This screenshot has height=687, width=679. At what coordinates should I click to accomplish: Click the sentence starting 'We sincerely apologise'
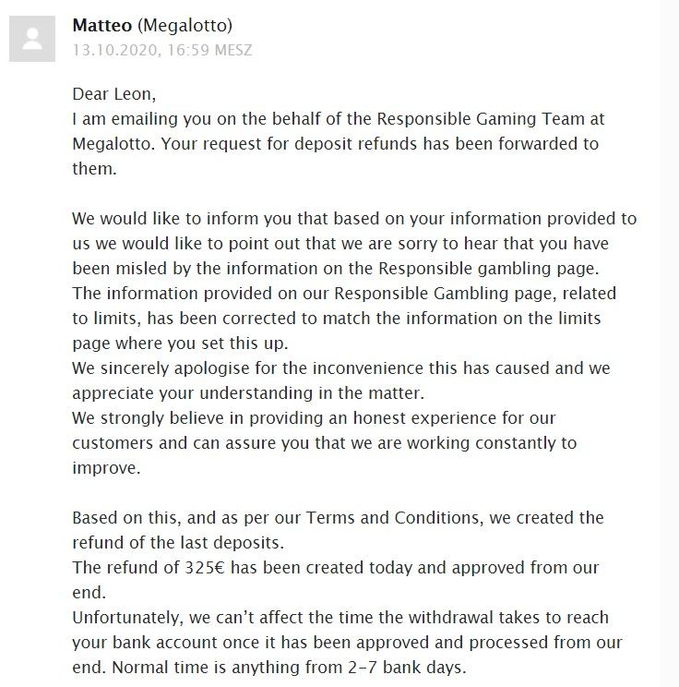341,368
